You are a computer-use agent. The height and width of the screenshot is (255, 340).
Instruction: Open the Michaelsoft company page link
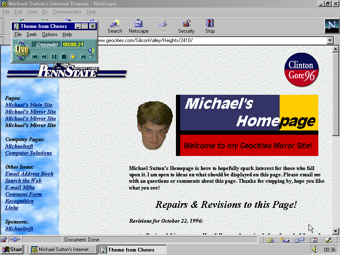[x=19, y=146]
